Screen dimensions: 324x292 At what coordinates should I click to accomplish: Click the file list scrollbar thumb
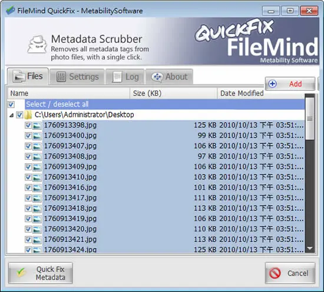[x=309, y=119]
